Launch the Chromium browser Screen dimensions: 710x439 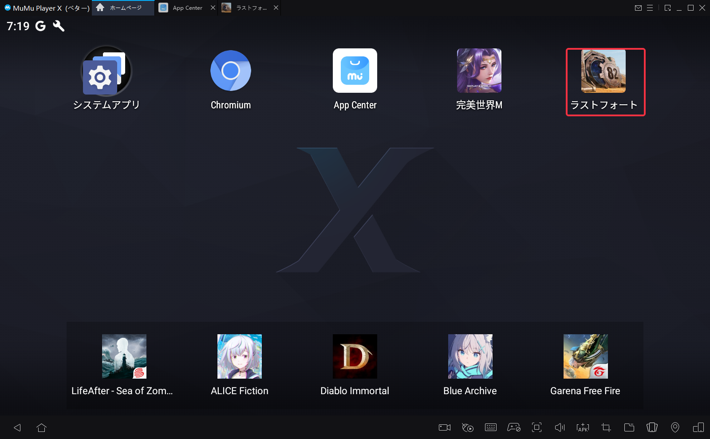(231, 71)
